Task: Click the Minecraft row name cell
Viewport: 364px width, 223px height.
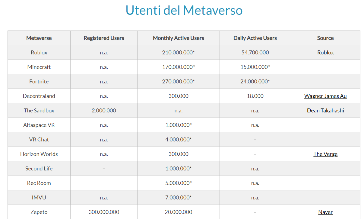Action: (39, 67)
